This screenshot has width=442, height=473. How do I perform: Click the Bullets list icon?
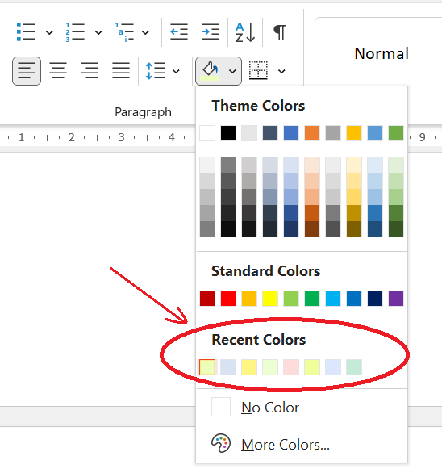26,31
